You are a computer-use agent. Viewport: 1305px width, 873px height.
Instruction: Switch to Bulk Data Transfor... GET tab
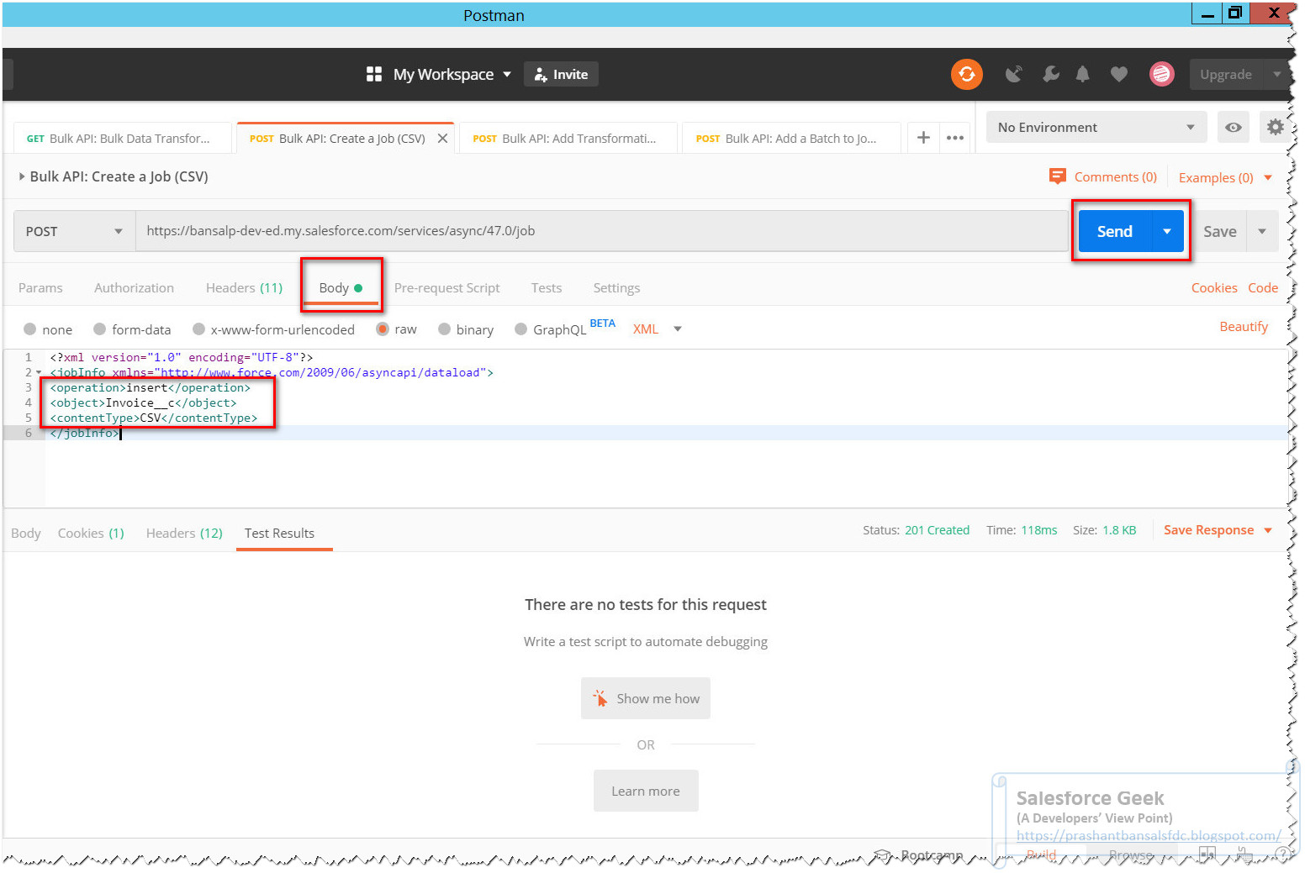(x=123, y=139)
